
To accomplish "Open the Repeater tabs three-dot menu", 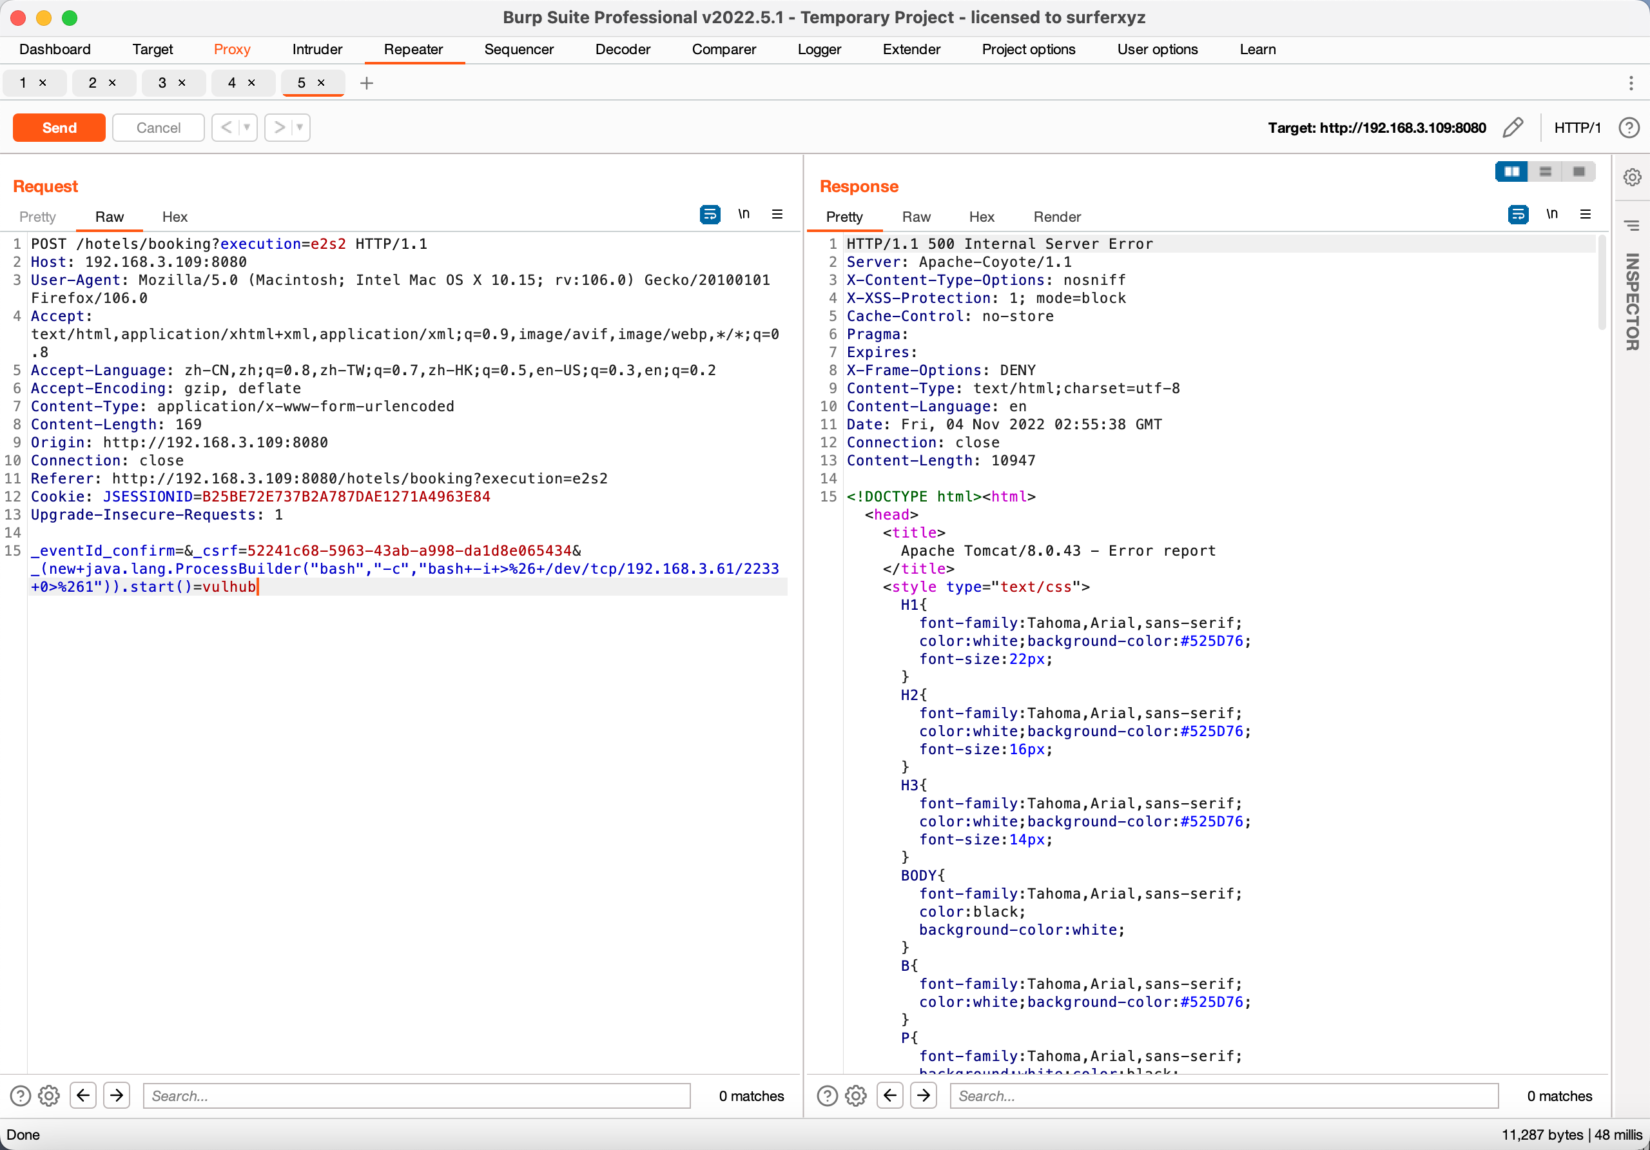I will tap(1631, 83).
